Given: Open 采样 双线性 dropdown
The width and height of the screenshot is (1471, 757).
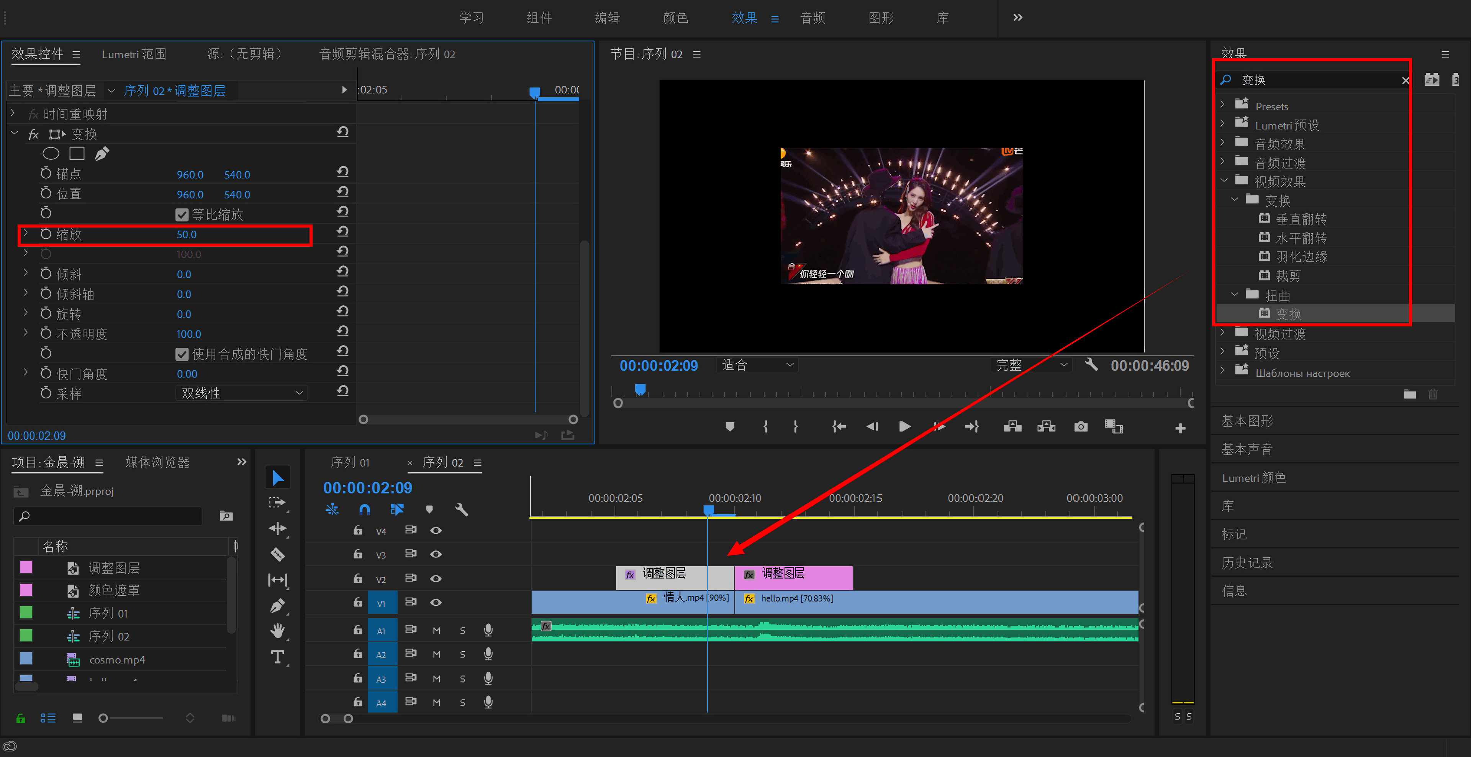Looking at the screenshot, I should click(242, 393).
